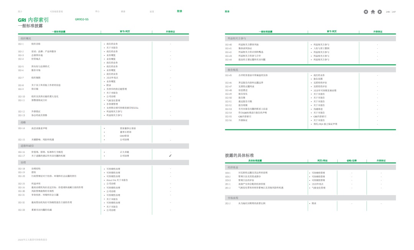Click the page number 246

388,12
